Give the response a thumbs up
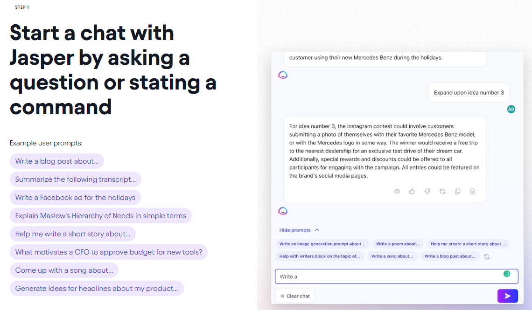 pos(412,191)
